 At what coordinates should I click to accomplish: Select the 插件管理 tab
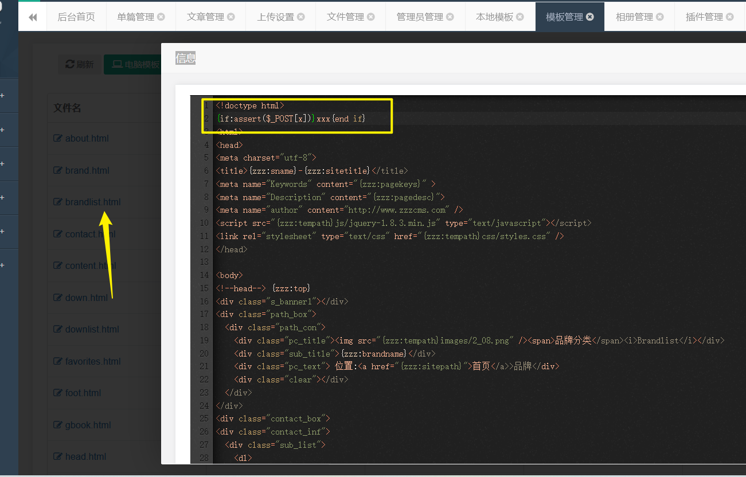click(x=704, y=17)
